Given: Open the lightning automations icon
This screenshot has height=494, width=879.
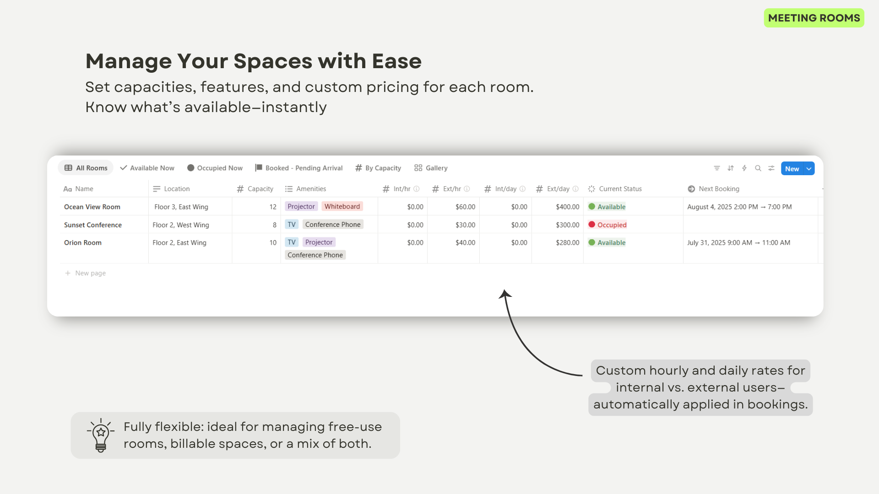Looking at the screenshot, I should pos(744,168).
